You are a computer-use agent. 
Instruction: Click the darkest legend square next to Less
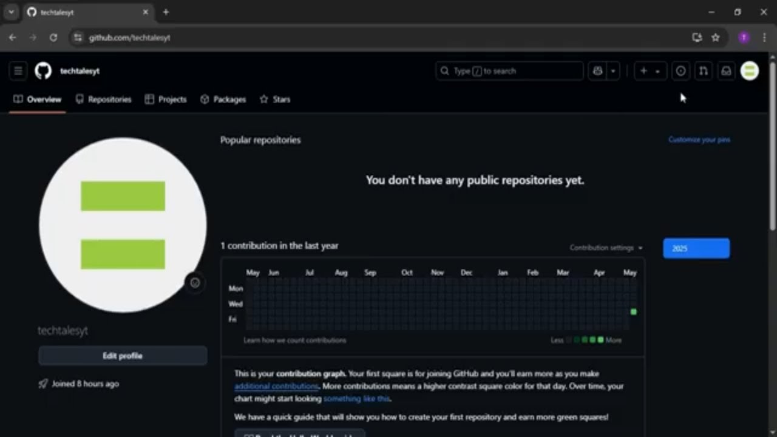(x=569, y=340)
